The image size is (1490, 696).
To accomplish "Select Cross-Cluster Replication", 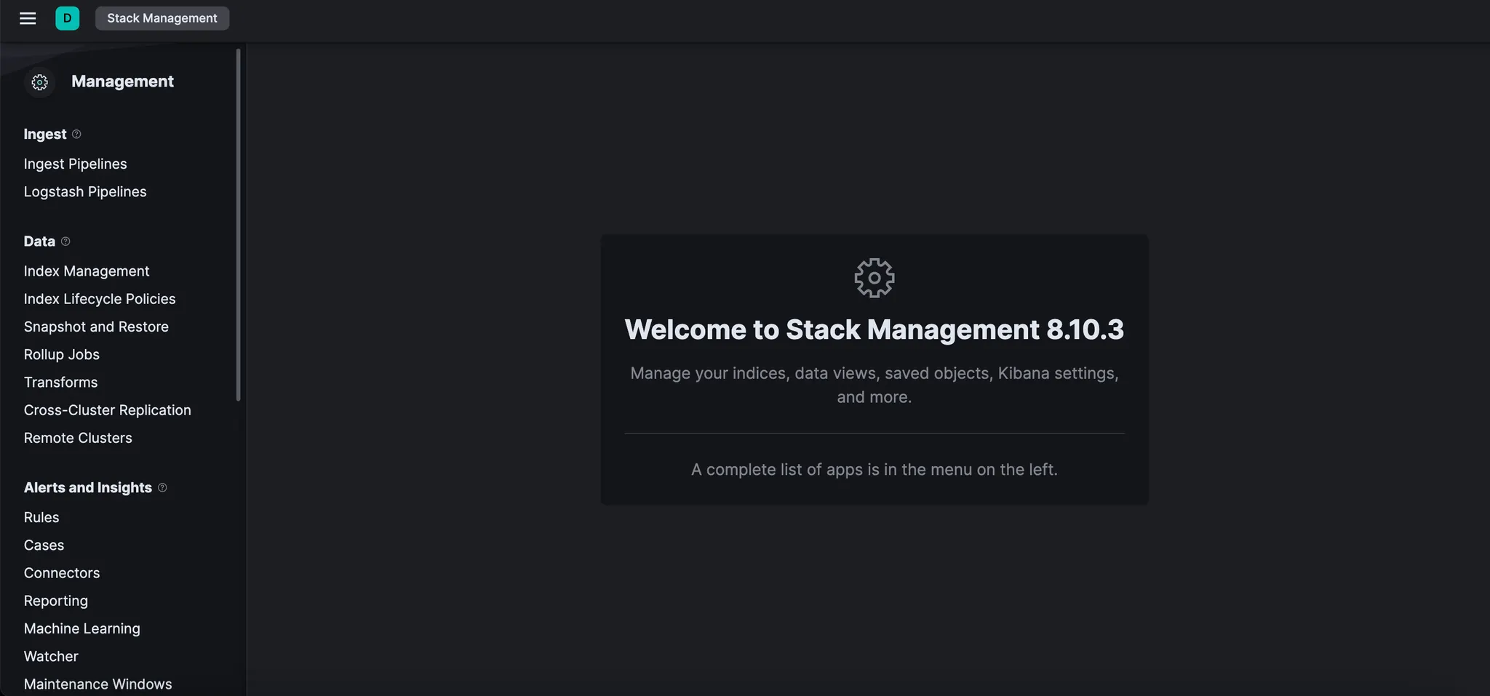I will click(x=108, y=410).
